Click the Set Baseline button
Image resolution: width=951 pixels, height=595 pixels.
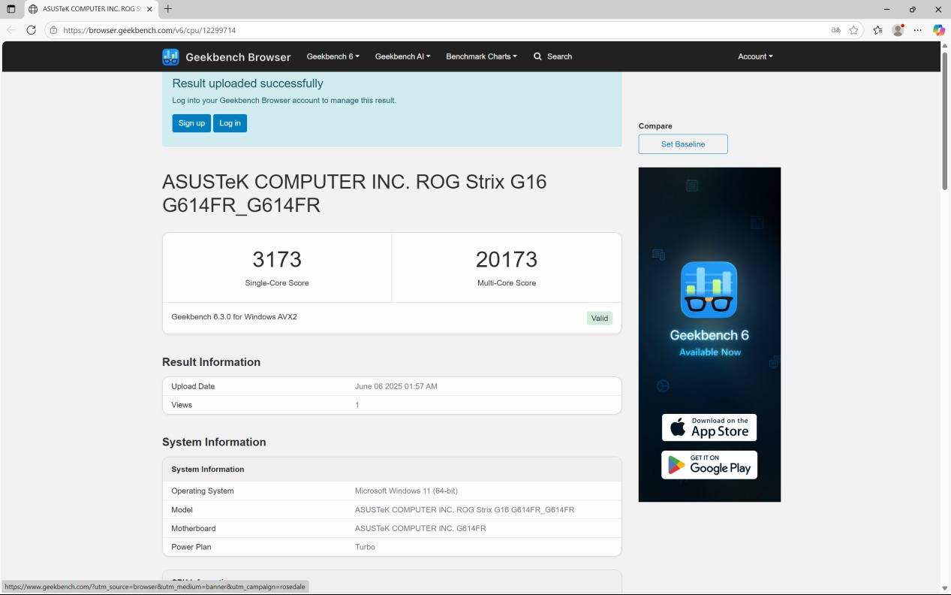[x=683, y=144]
